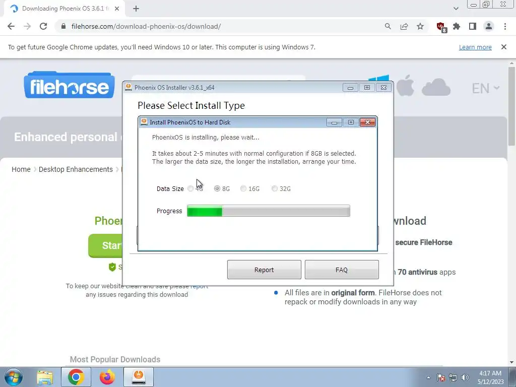516x387 pixels.
Task: Click the "Most Popular Downloads" heading
Action: [115, 359]
